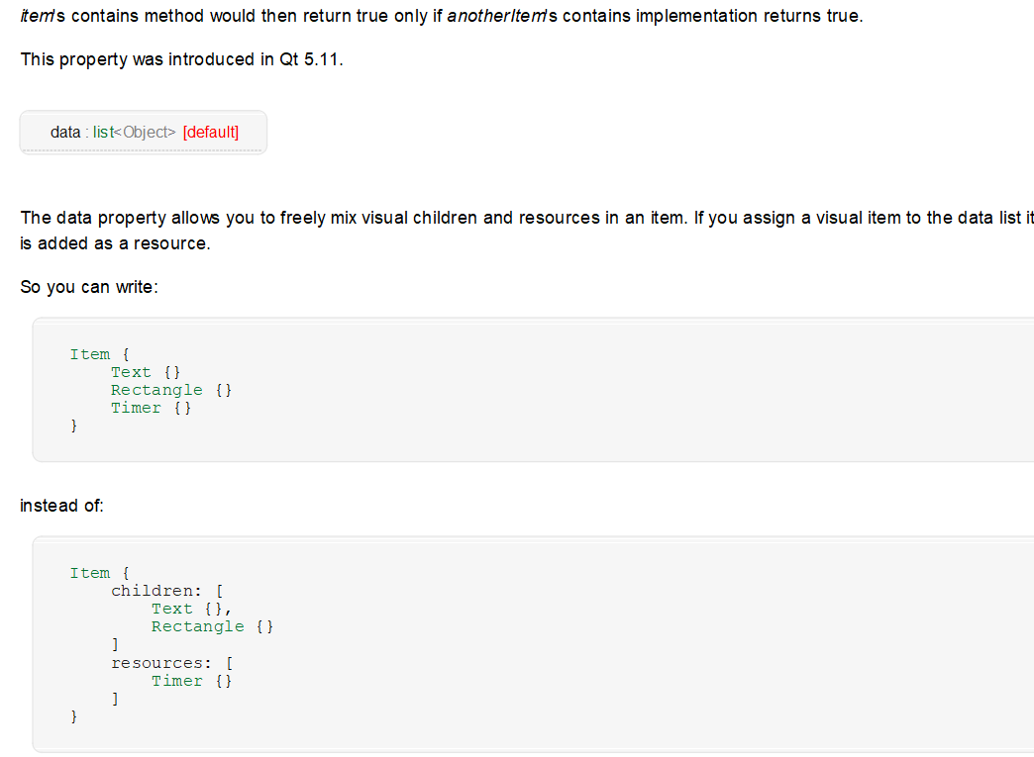Click 'Rectangle' link in first code block
Screen dimensions: 1034x757
[x=156, y=390]
